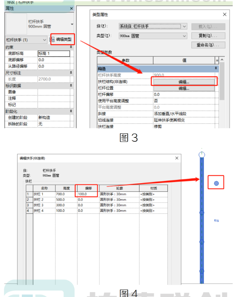Click the 复制(D)... duplicate button
The height and width of the screenshot is (297, 237).
[208, 36]
